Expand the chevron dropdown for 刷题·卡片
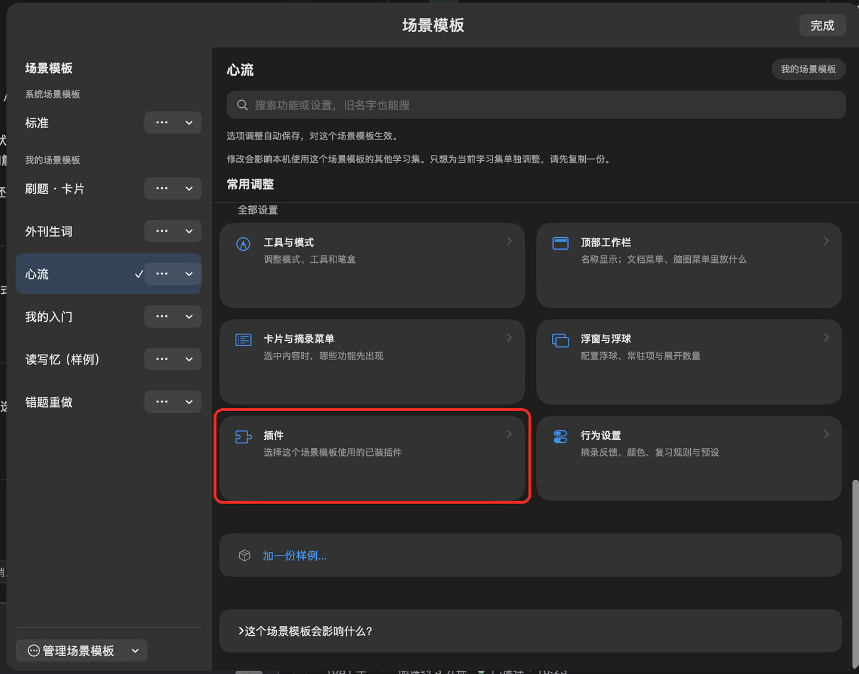The height and width of the screenshot is (674, 859). 189,189
